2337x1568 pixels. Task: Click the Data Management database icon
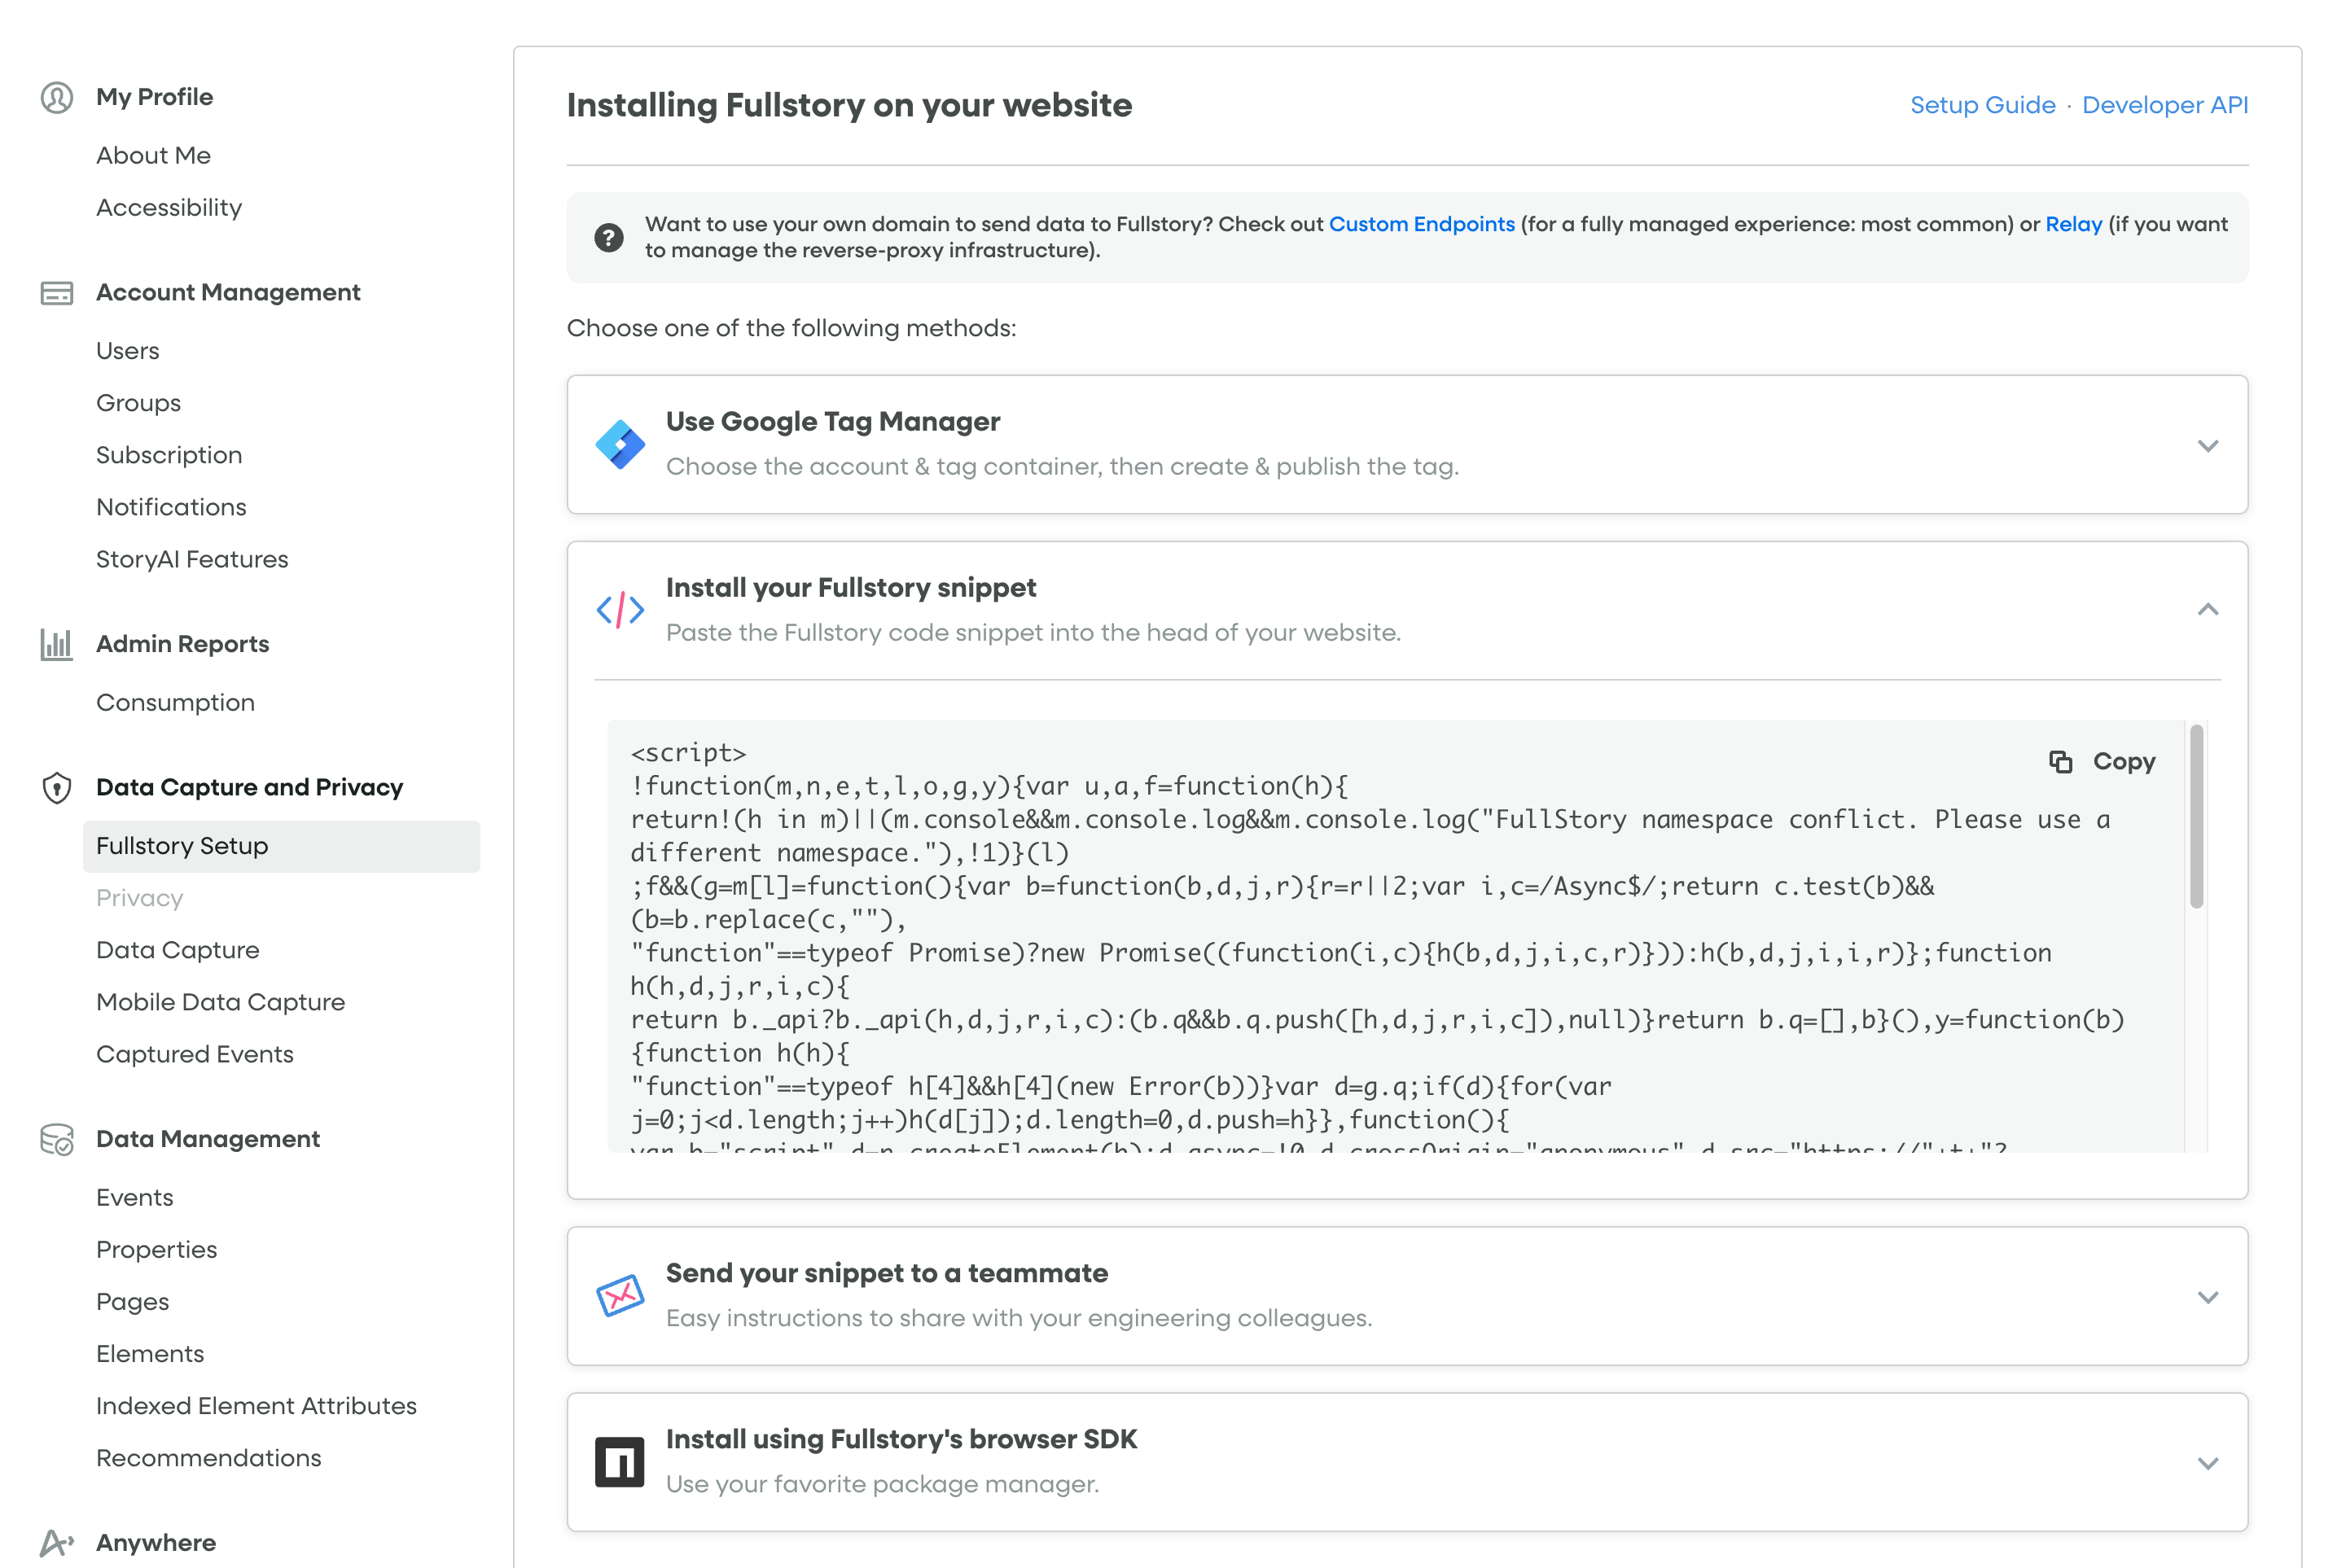[x=57, y=1139]
